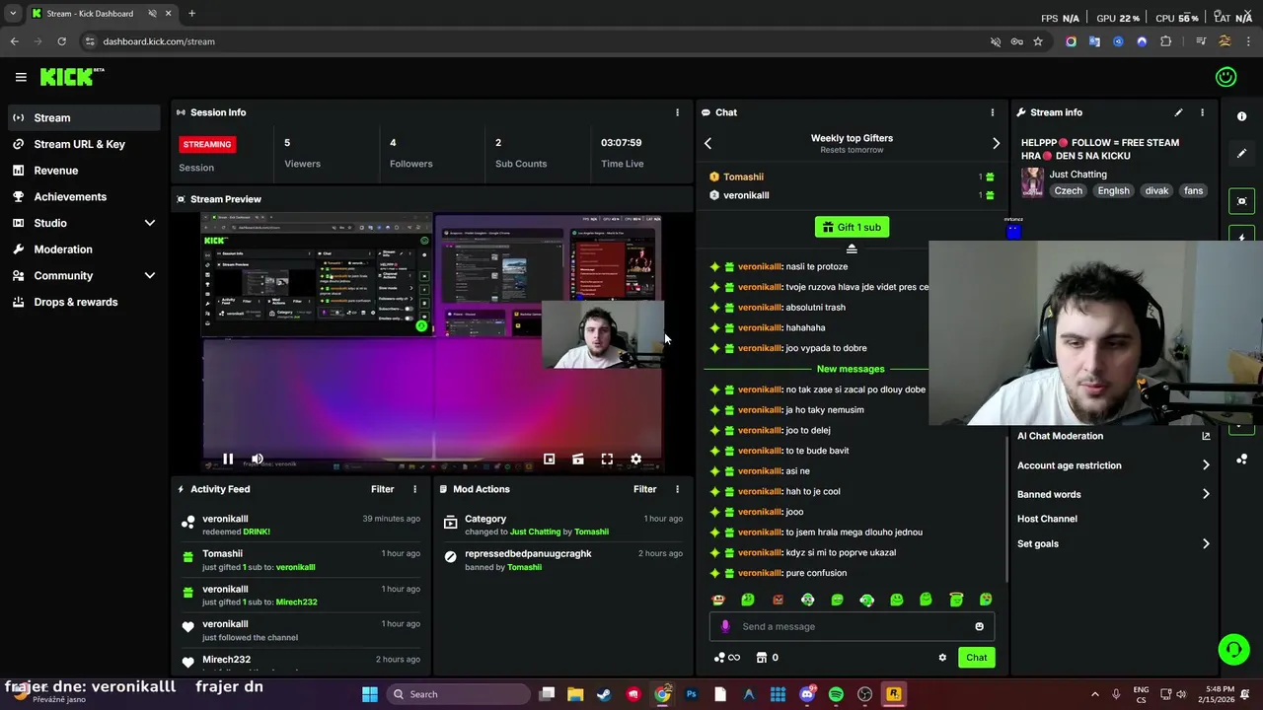Screen dimensions: 1263x710
Task: Open Session Info options menu
Action: point(677,112)
